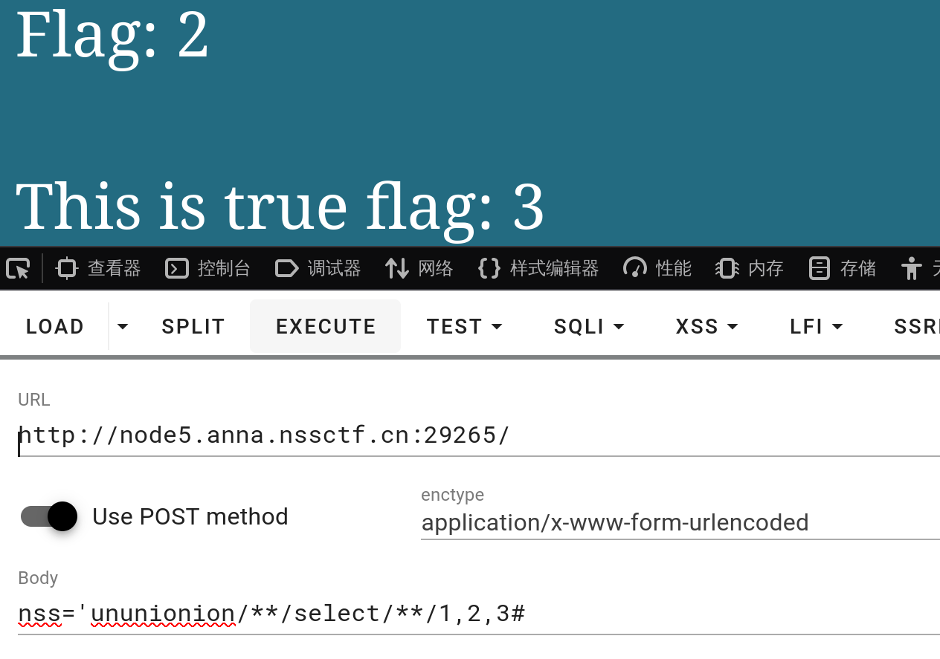Screen dimensions: 940x659
Task: Open the 内存 memory panel
Action: 750,268
